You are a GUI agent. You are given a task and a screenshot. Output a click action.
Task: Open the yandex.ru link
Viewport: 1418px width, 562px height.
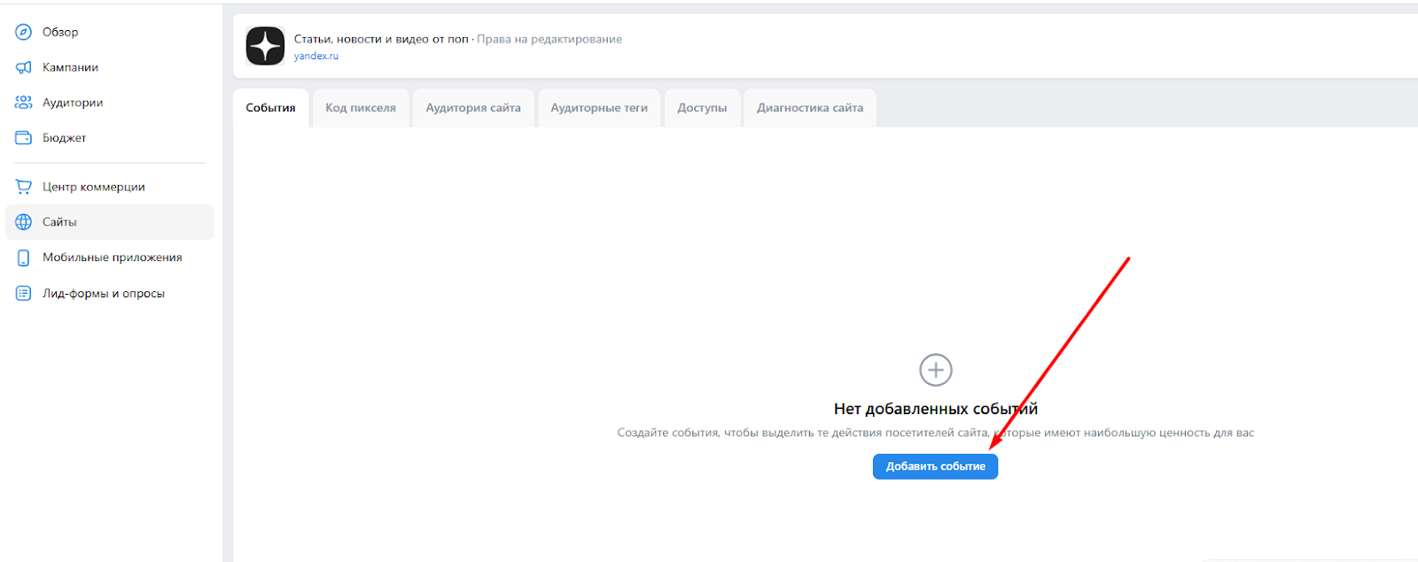(316, 56)
